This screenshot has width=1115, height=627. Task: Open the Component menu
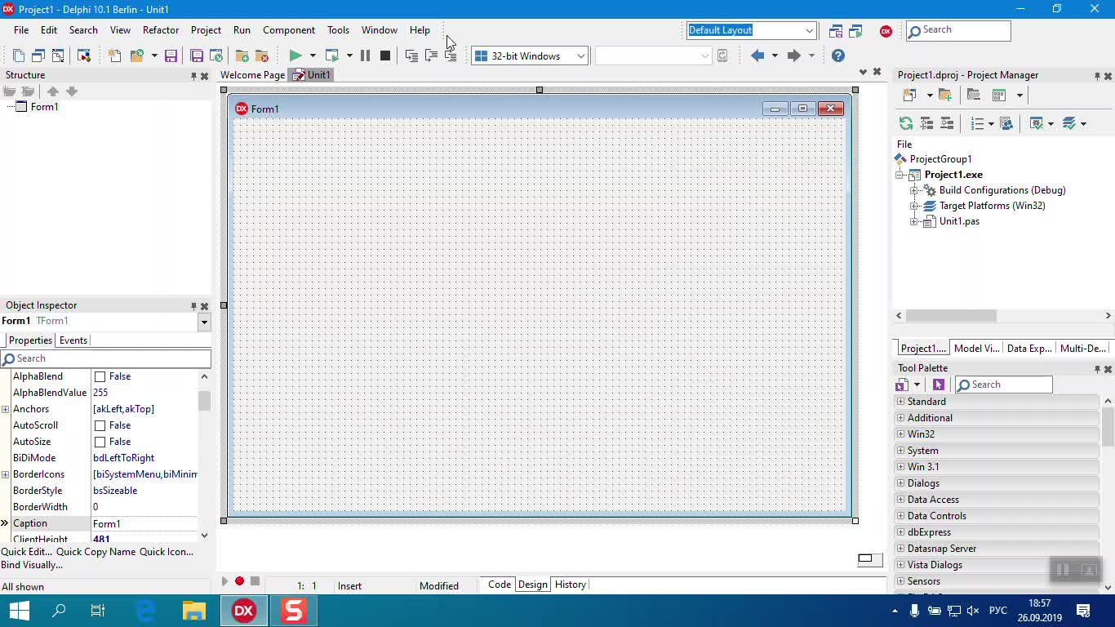click(x=289, y=30)
